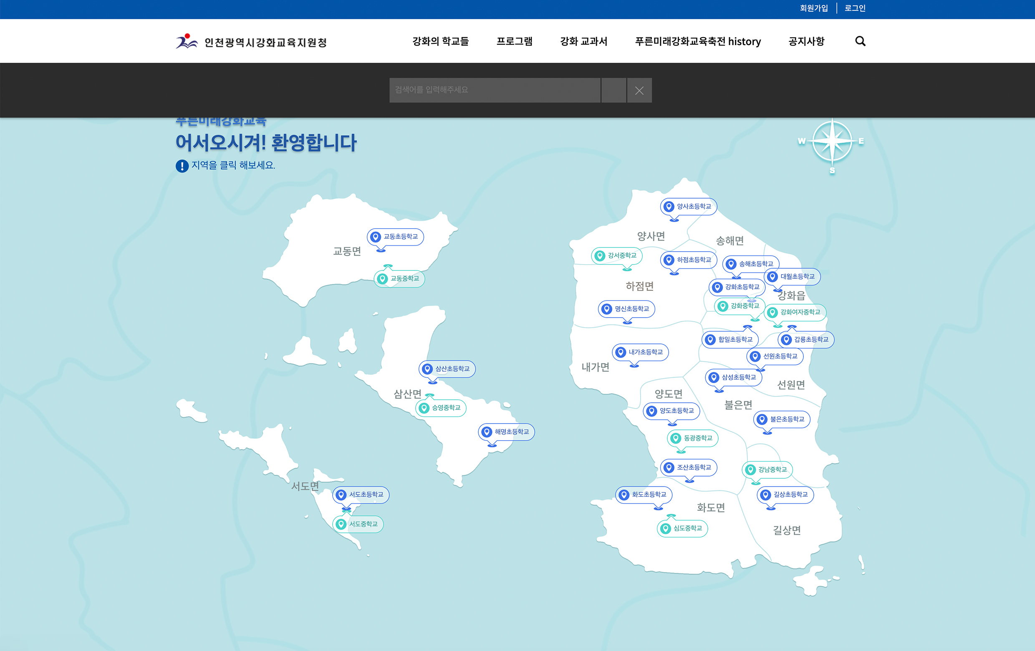The width and height of the screenshot is (1035, 651).
Task: Click the 인천광역시강화교육지원청 logo
Action: [x=251, y=42]
